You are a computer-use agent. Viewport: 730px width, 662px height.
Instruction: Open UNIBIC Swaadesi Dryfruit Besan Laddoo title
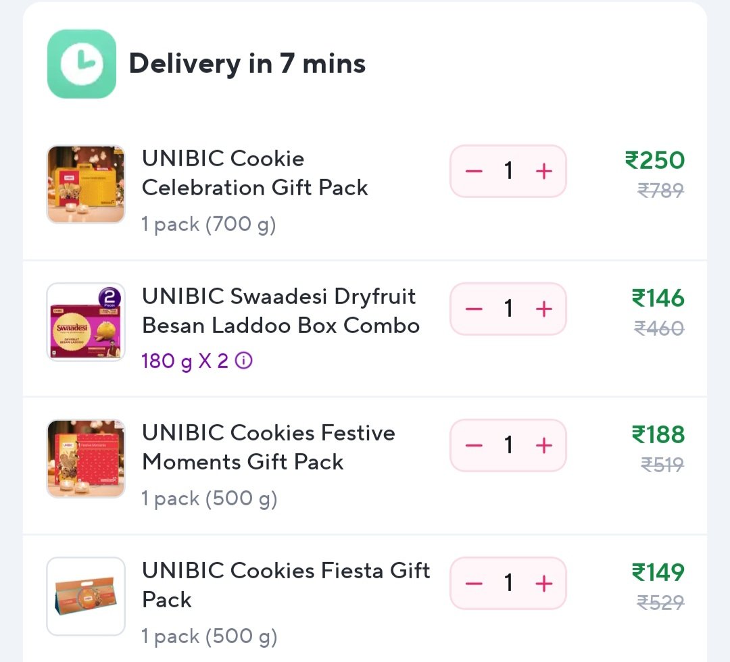280,311
